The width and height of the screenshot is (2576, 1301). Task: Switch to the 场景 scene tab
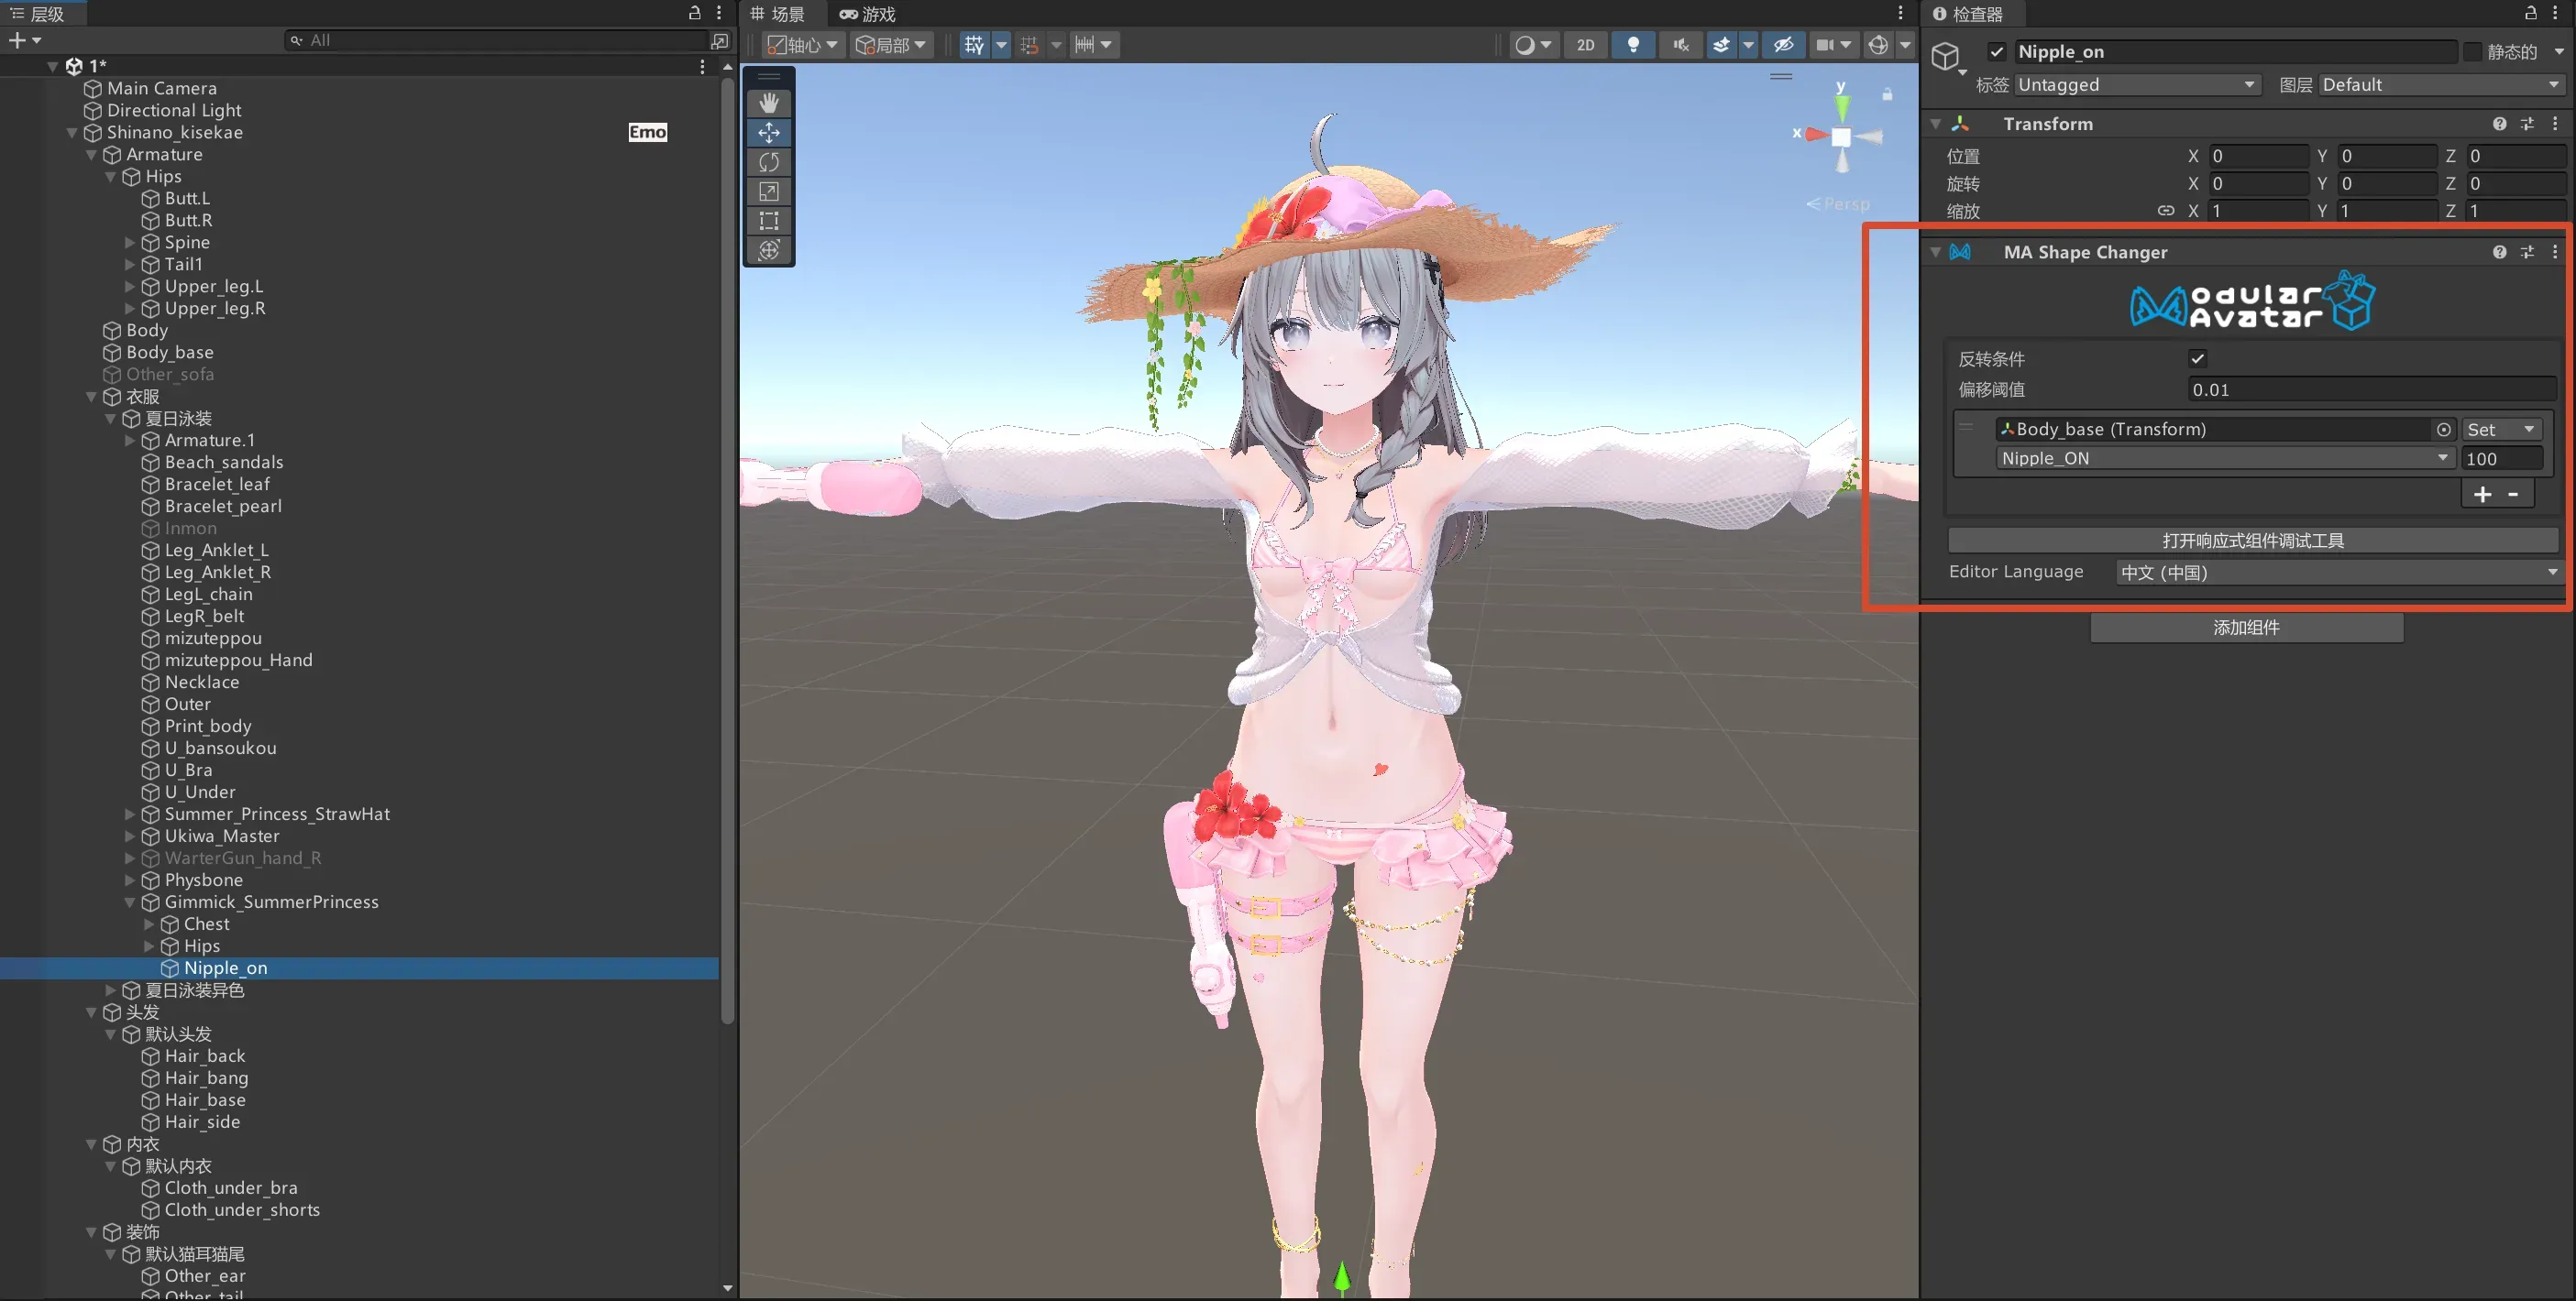point(778,13)
